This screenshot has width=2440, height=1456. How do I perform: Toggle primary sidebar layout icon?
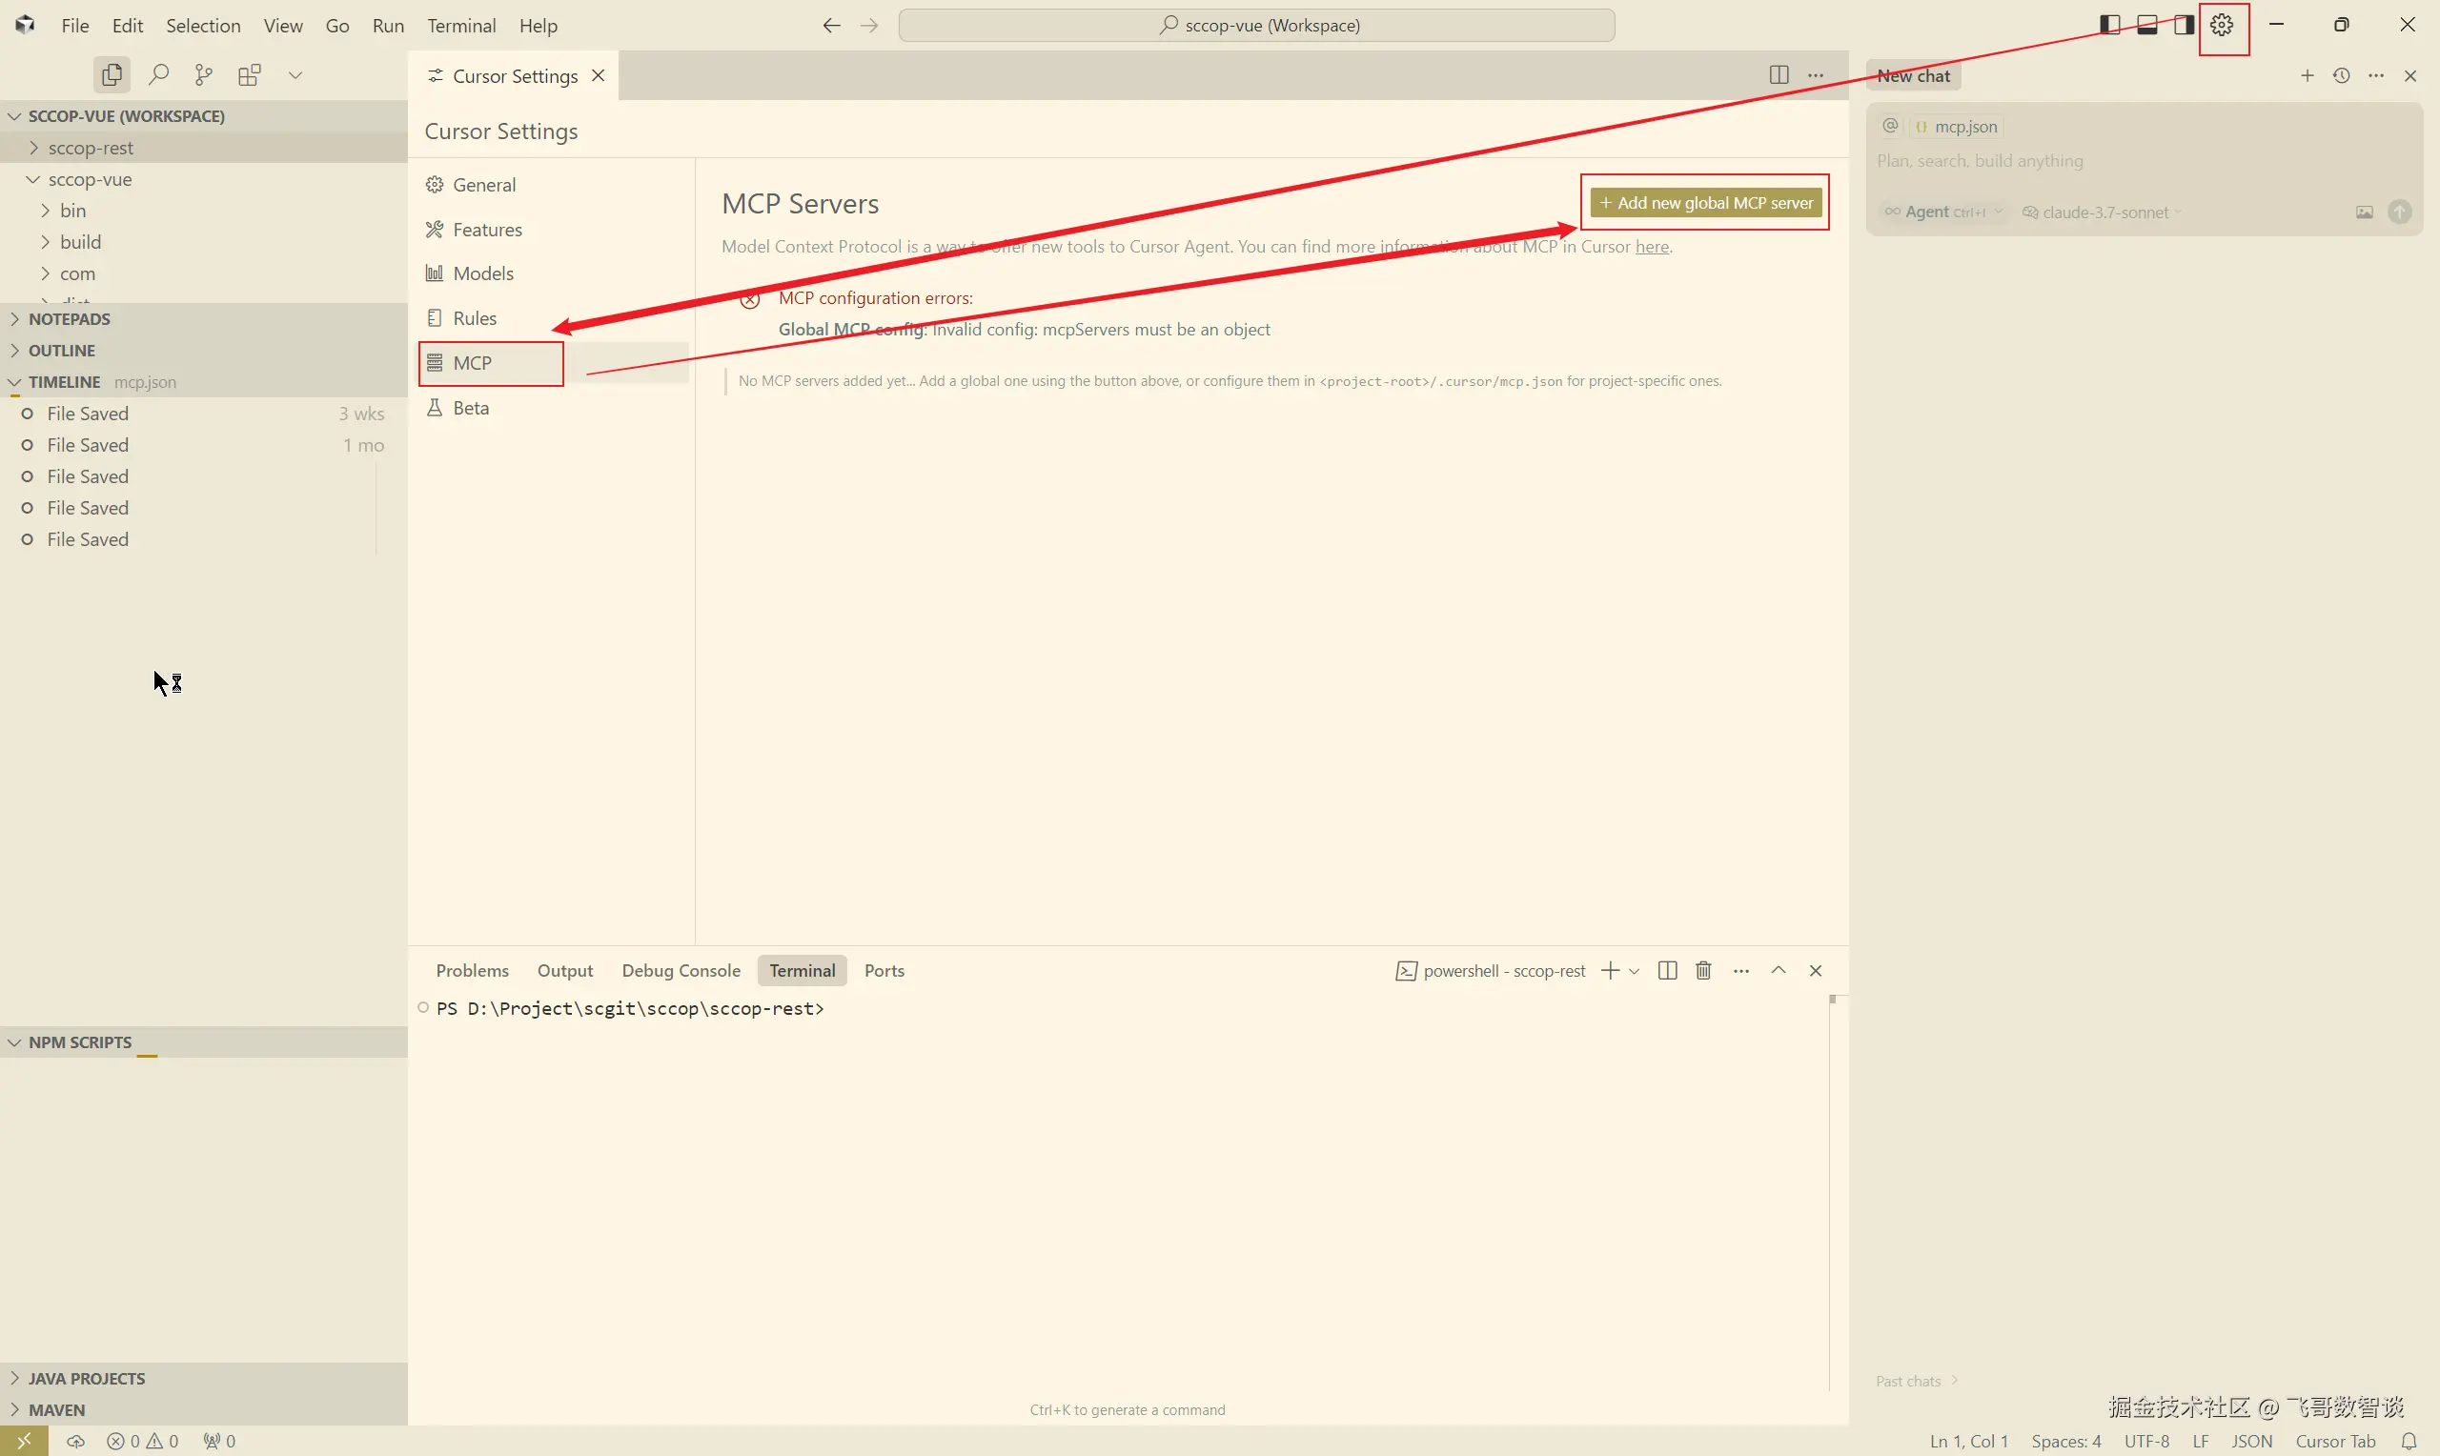2110,26
